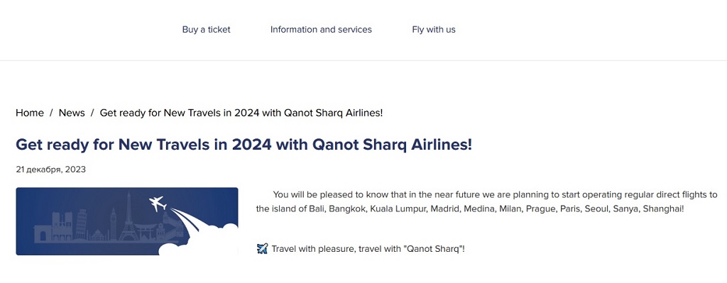Click the bold article headline
Image resolution: width=727 pixels, height=283 pixels.
point(244,145)
